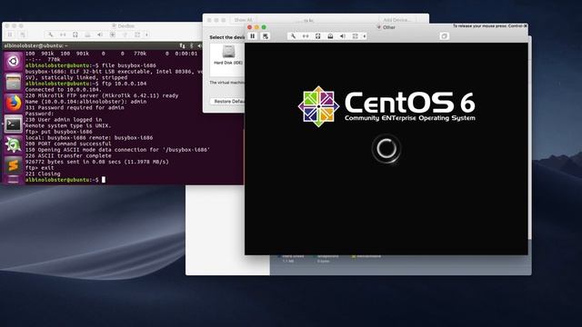Launch Firefox from Ubuntu launcher
Image resolution: width=582 pixels, height=327 pixels.
[x=13, y=103]
